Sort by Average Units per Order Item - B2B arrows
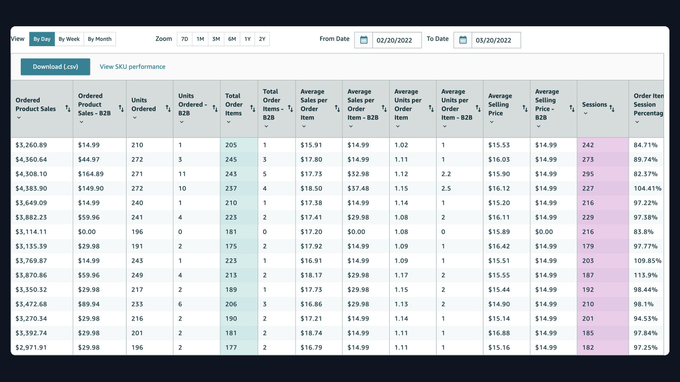Viewport: 680px width, 382px height. [x=478, y=109]
